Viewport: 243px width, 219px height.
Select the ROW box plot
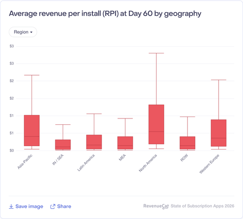point(188,143)
